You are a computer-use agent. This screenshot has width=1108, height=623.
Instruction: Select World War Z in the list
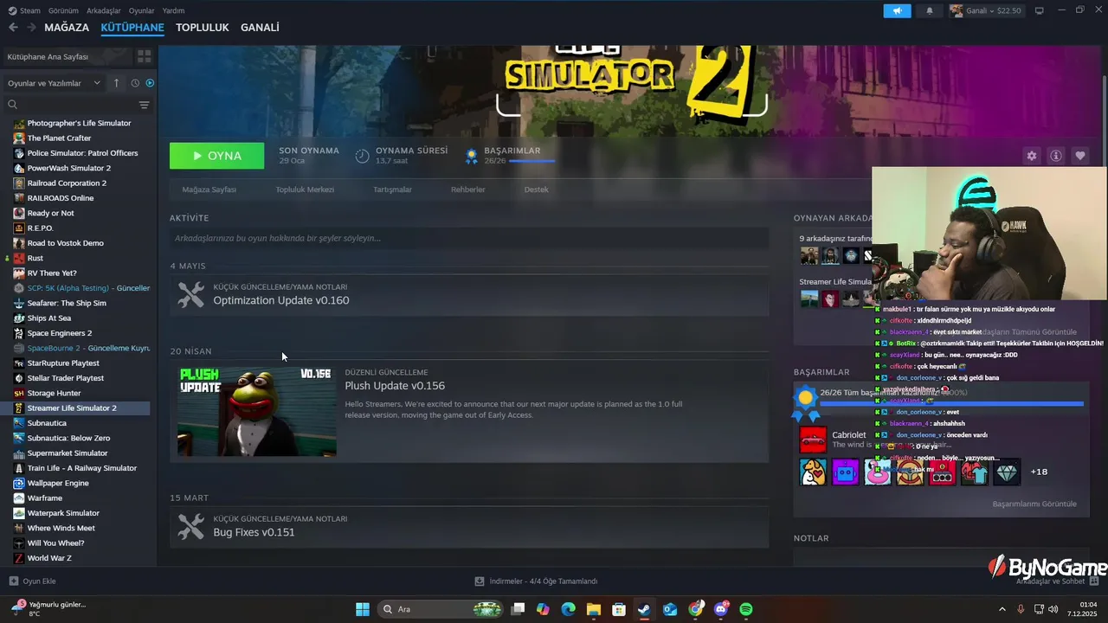coord(78,558)
